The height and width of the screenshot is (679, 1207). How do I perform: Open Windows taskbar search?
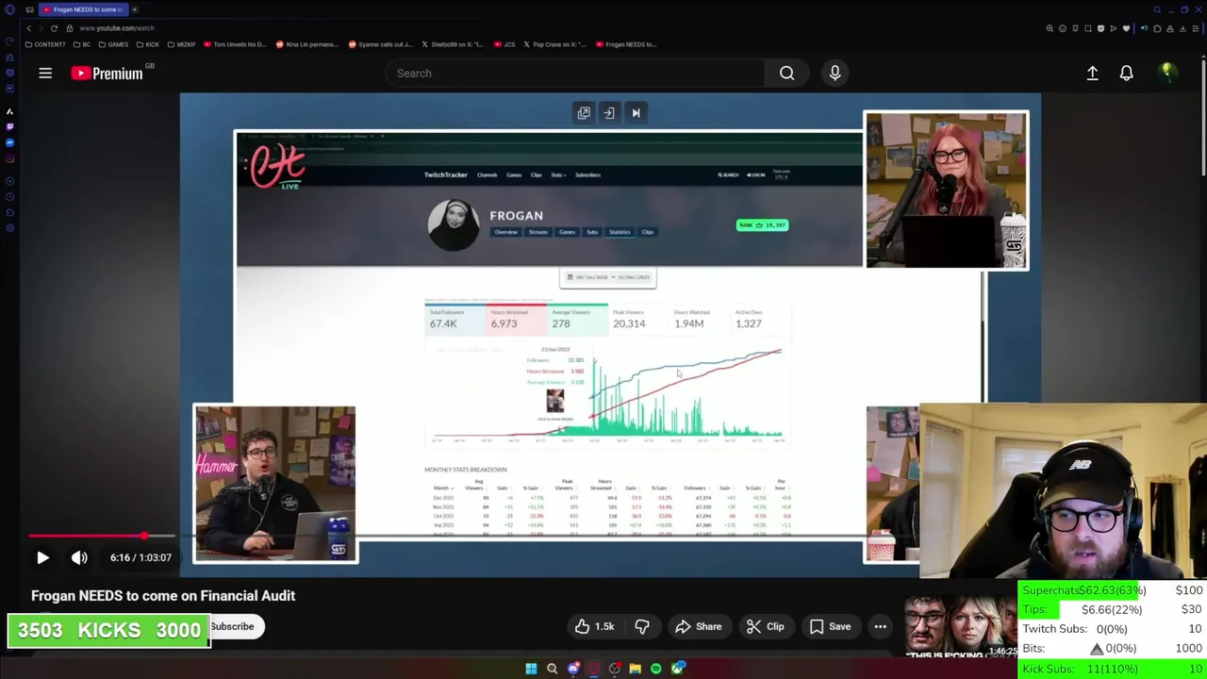click(x=552, y=669)
